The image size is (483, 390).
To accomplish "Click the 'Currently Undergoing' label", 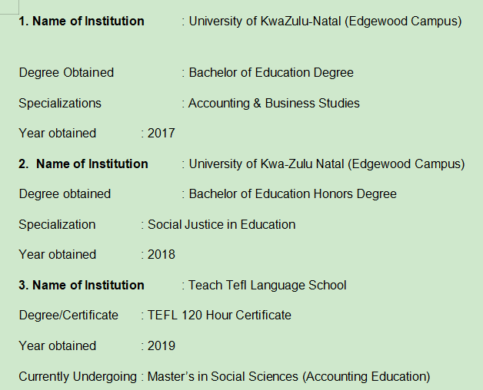I will (x=77, y=377).
